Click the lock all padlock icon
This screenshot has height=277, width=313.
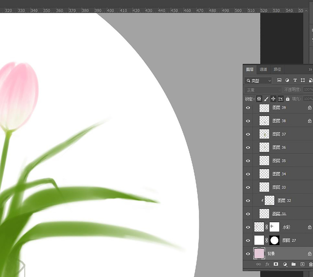[x=288, y=99]
